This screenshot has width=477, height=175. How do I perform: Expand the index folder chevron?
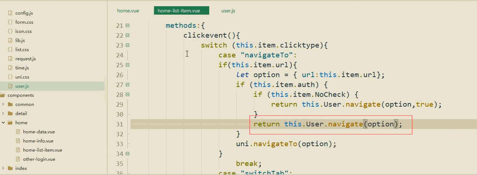coord(3,168)
